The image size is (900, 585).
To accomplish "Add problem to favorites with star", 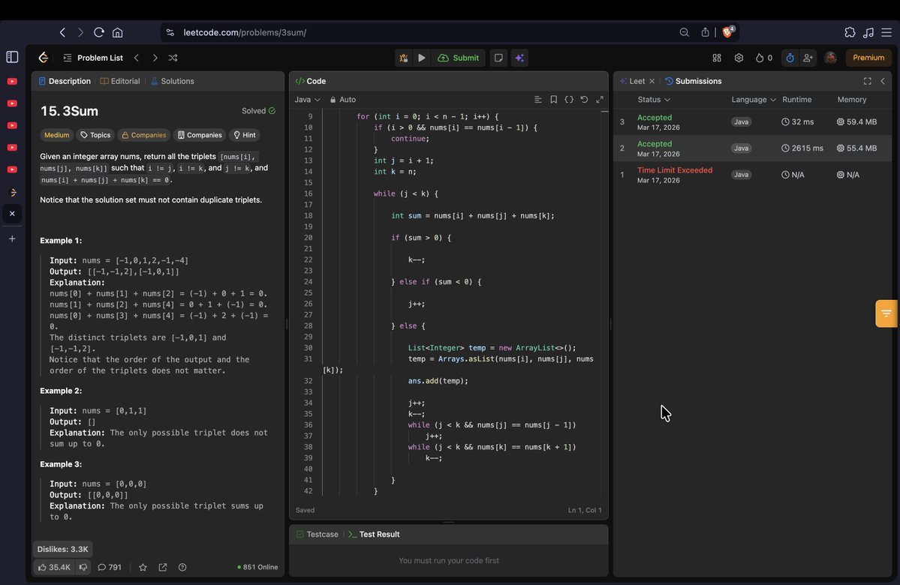I will tap(143, 568).
